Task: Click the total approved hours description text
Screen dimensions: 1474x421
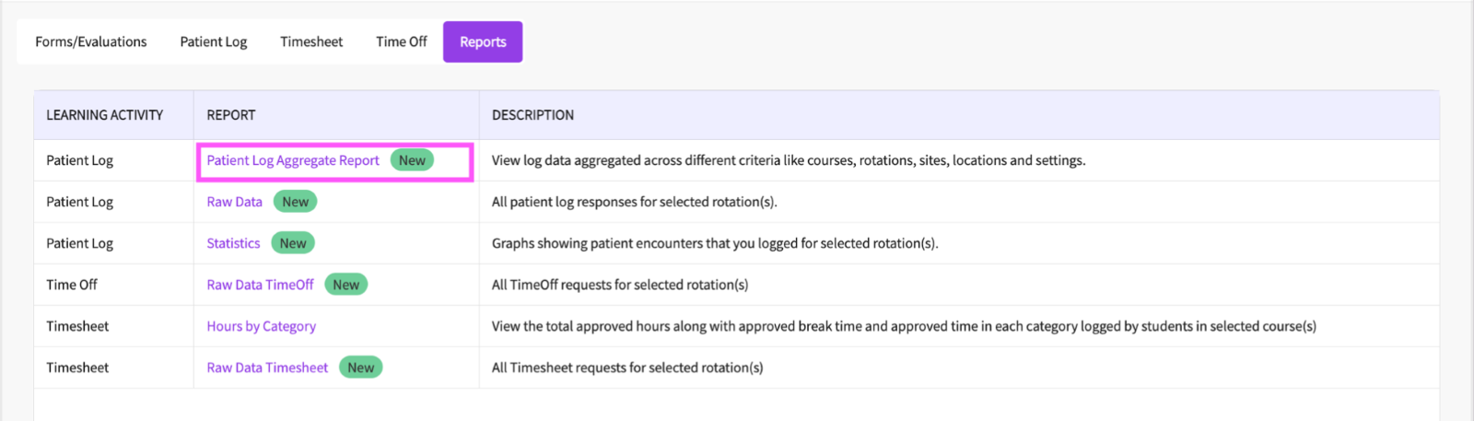Action: [x=903, y=326]
